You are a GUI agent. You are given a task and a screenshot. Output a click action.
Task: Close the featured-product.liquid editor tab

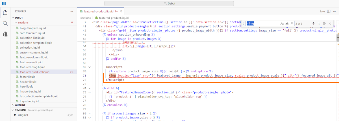coord(121,12)
